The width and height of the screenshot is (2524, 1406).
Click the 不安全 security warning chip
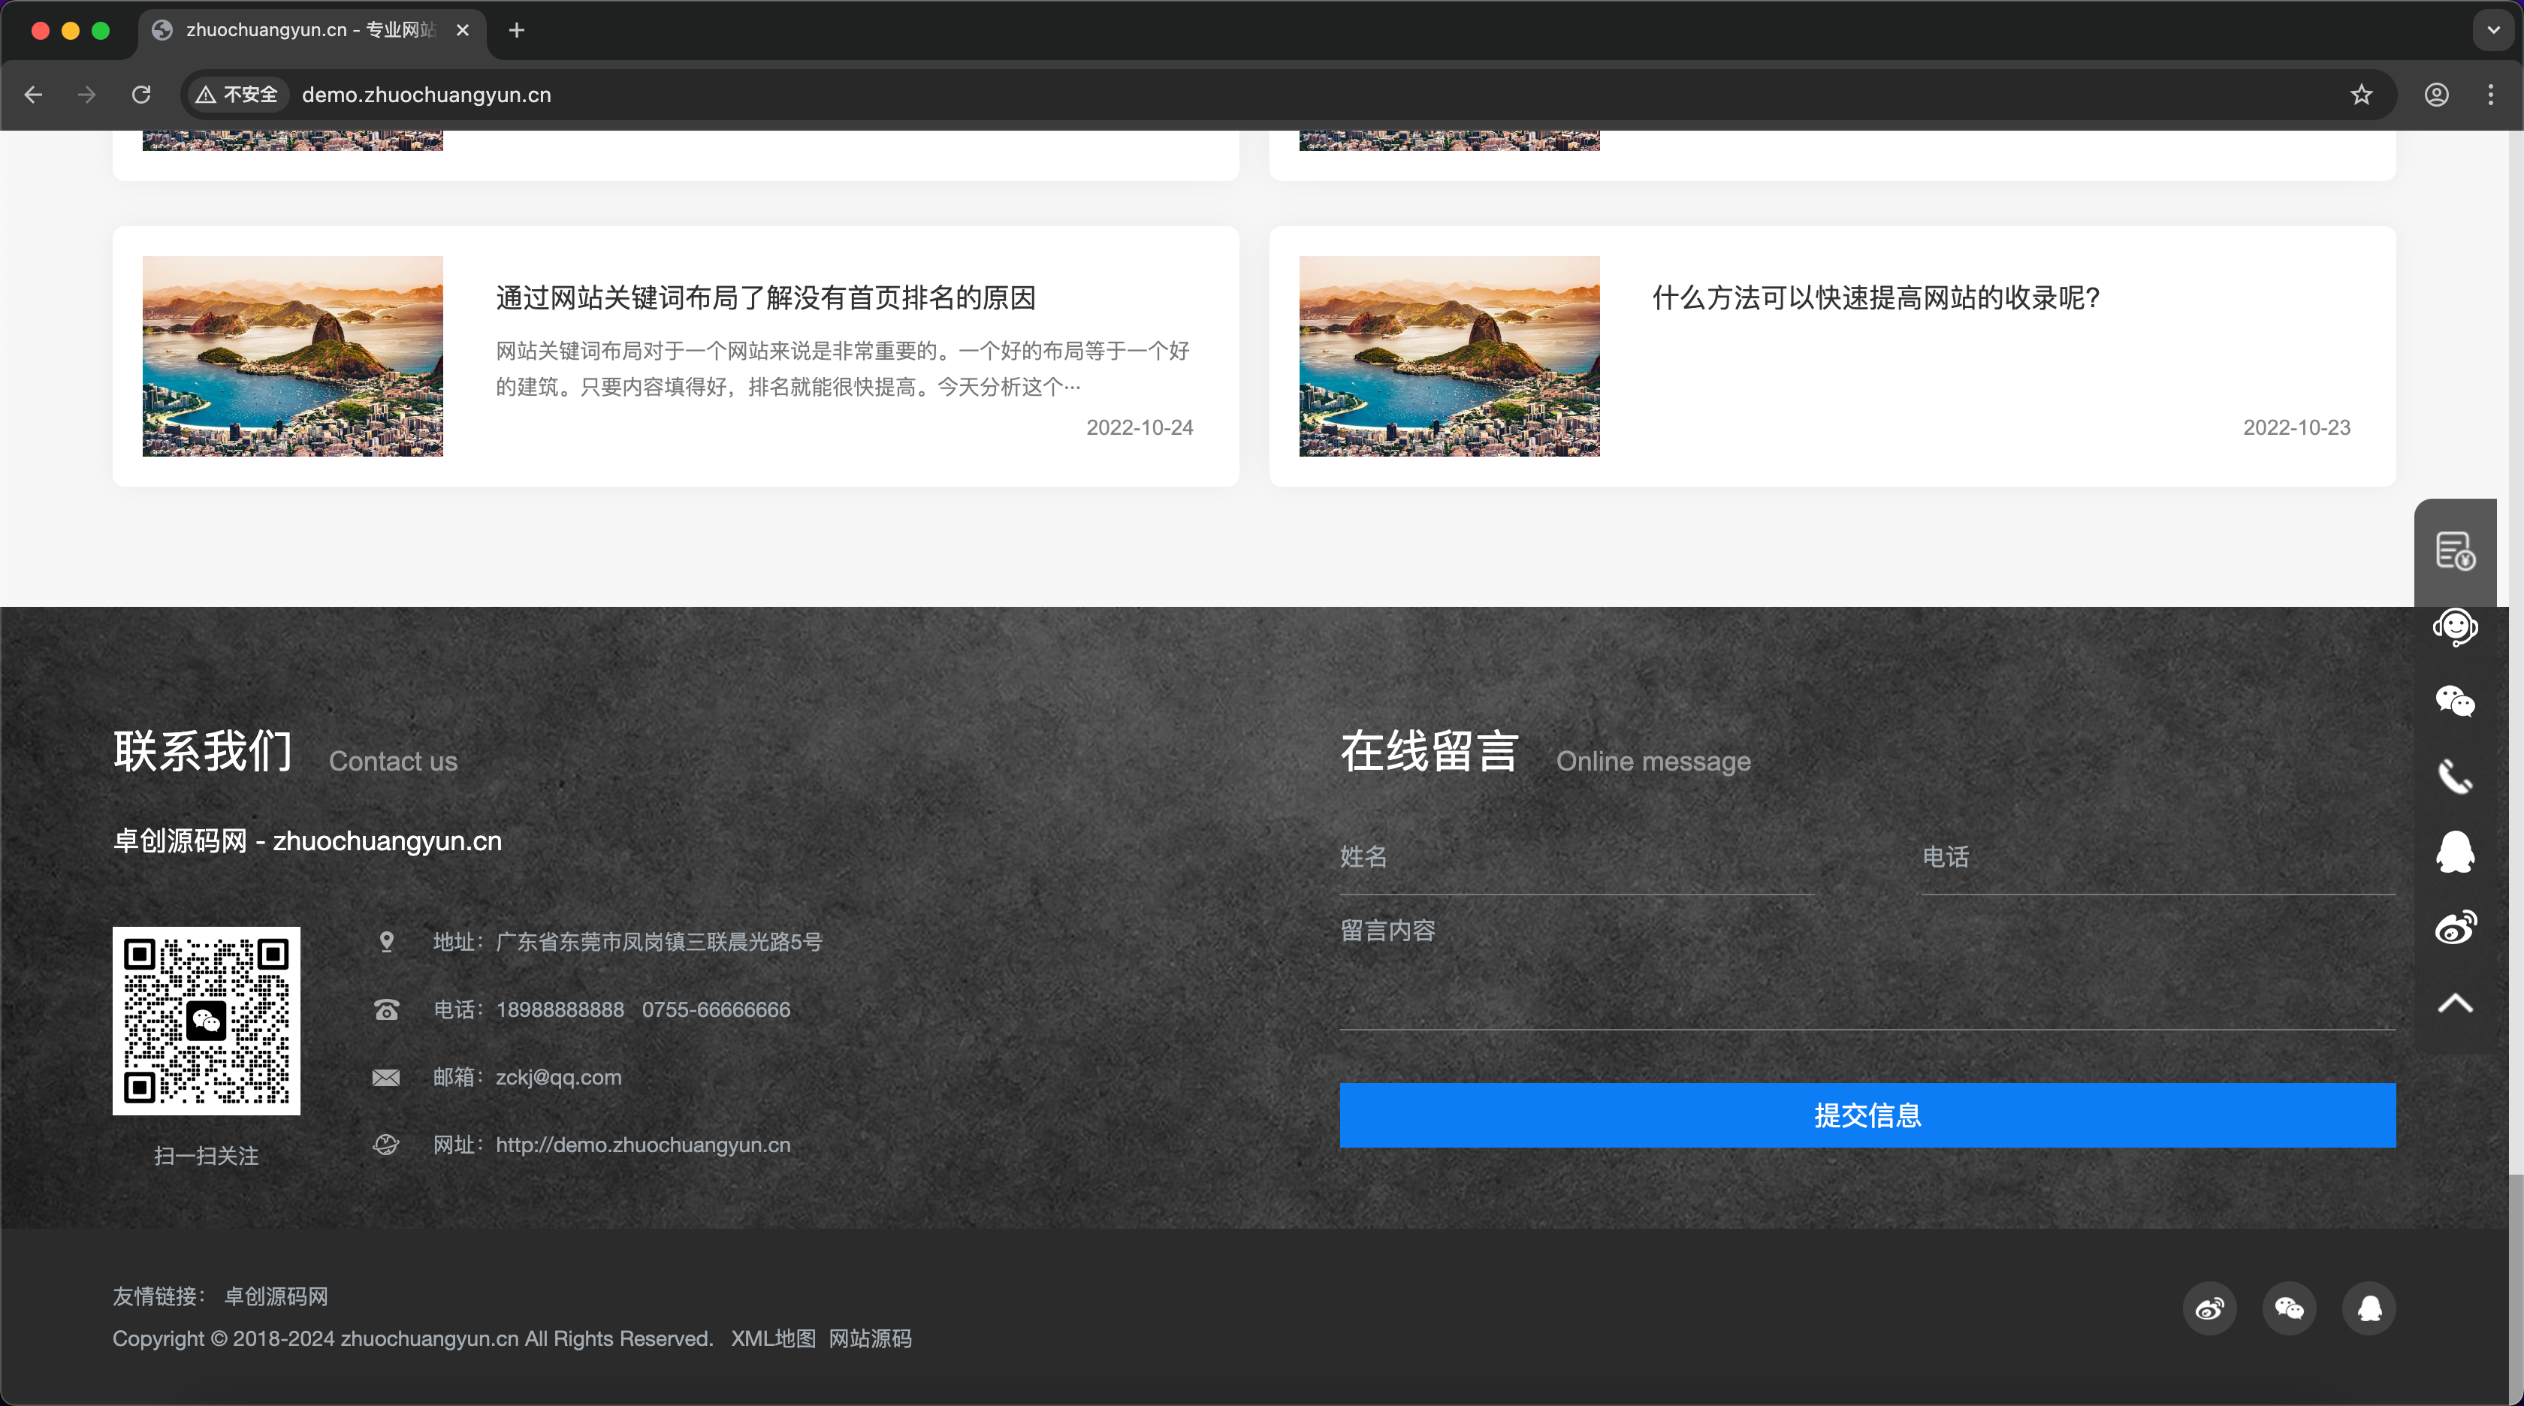tap(237, 94)
